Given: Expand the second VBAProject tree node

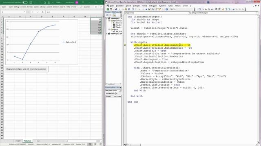Looking at the screenshot, I should pyautogui.click(x=107, y=34).
